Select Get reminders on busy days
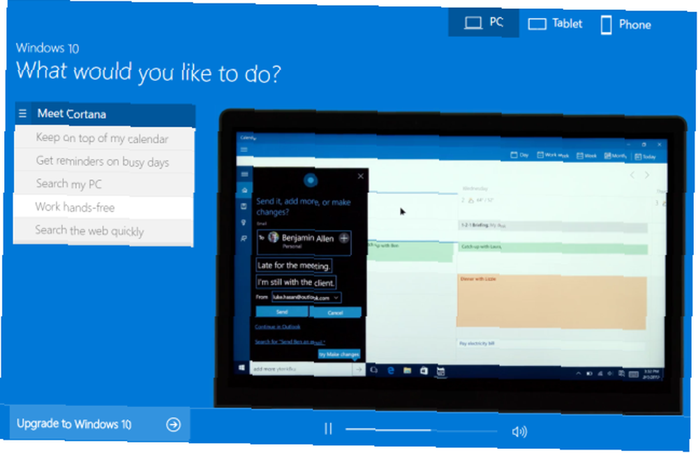This screenshot has width=698, height=453. (x=104, y=162)
